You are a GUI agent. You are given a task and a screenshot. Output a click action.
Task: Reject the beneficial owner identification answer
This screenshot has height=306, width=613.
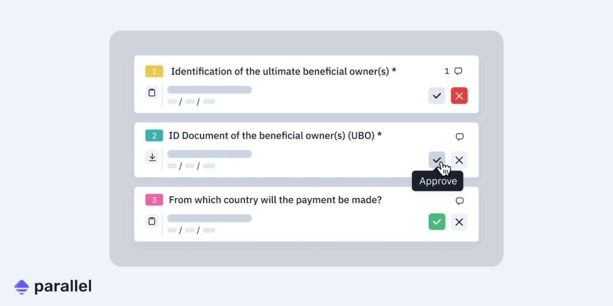(459, 95)
